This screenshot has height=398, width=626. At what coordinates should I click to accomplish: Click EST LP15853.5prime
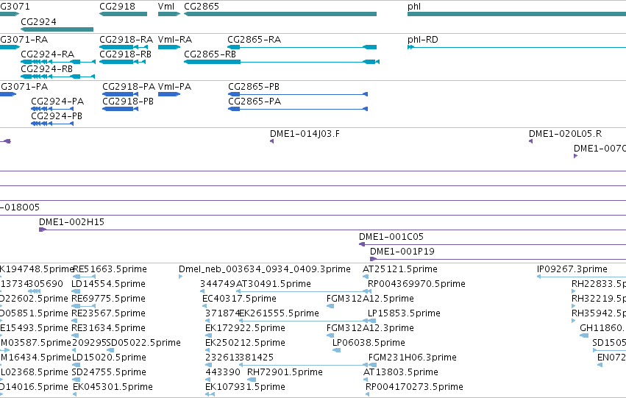coord(371,321)
